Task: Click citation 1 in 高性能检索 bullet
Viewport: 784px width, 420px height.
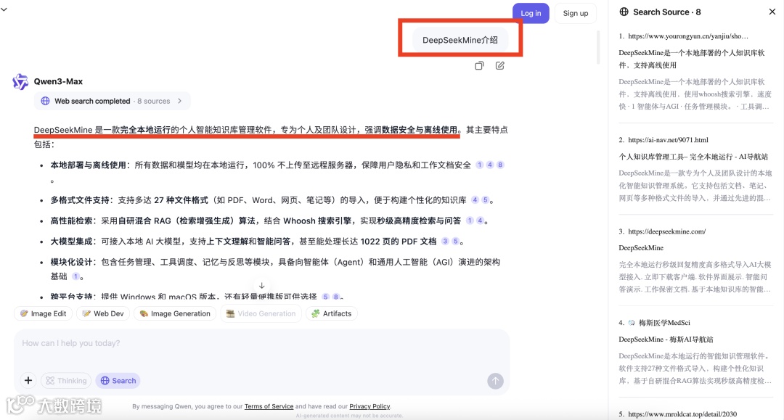Action: point(470,221)
